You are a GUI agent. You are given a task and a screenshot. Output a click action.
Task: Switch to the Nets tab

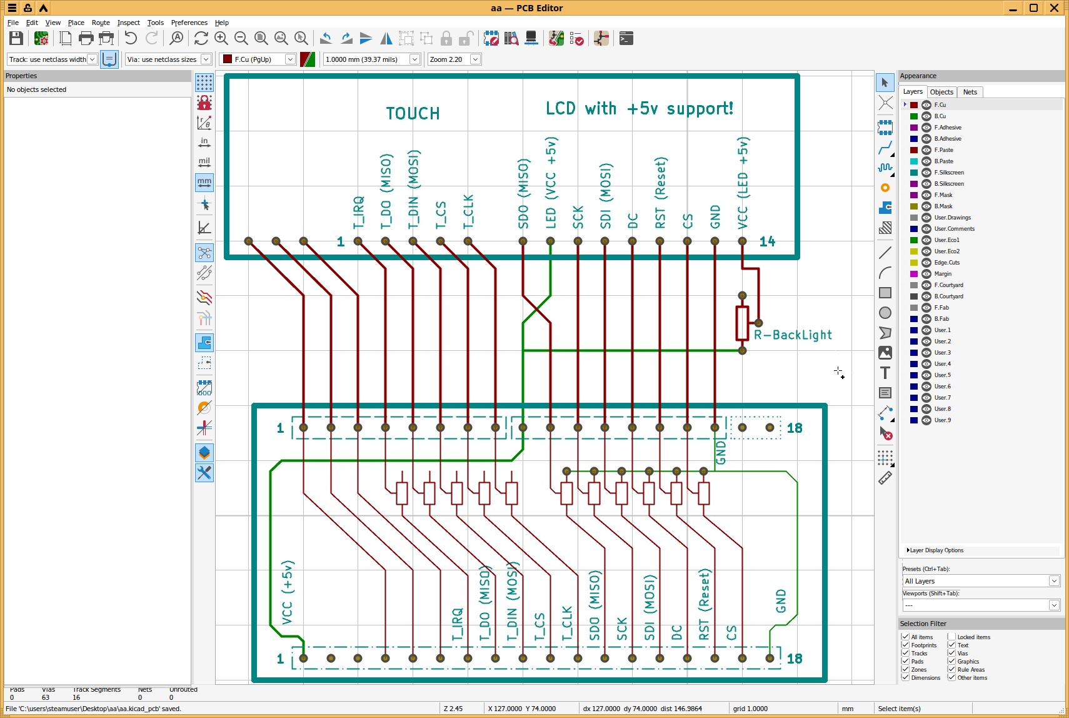click(970, 92)
